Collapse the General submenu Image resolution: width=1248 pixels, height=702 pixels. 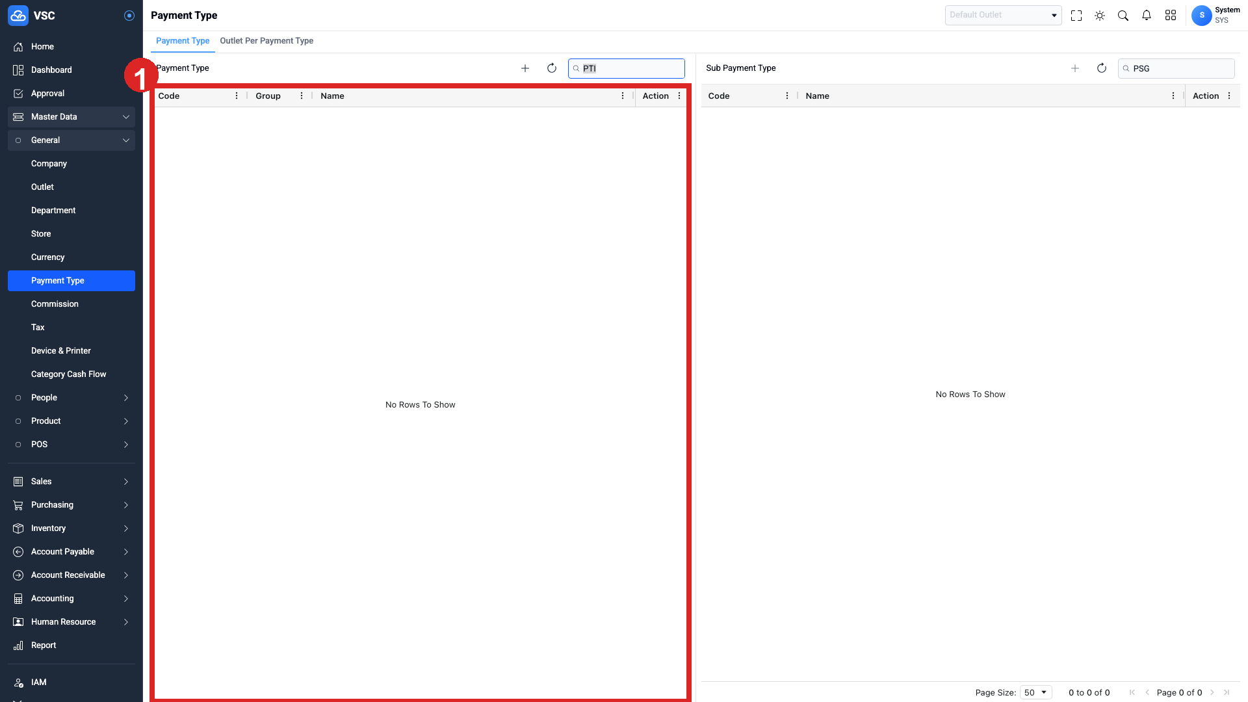click(x=71, y=140)
